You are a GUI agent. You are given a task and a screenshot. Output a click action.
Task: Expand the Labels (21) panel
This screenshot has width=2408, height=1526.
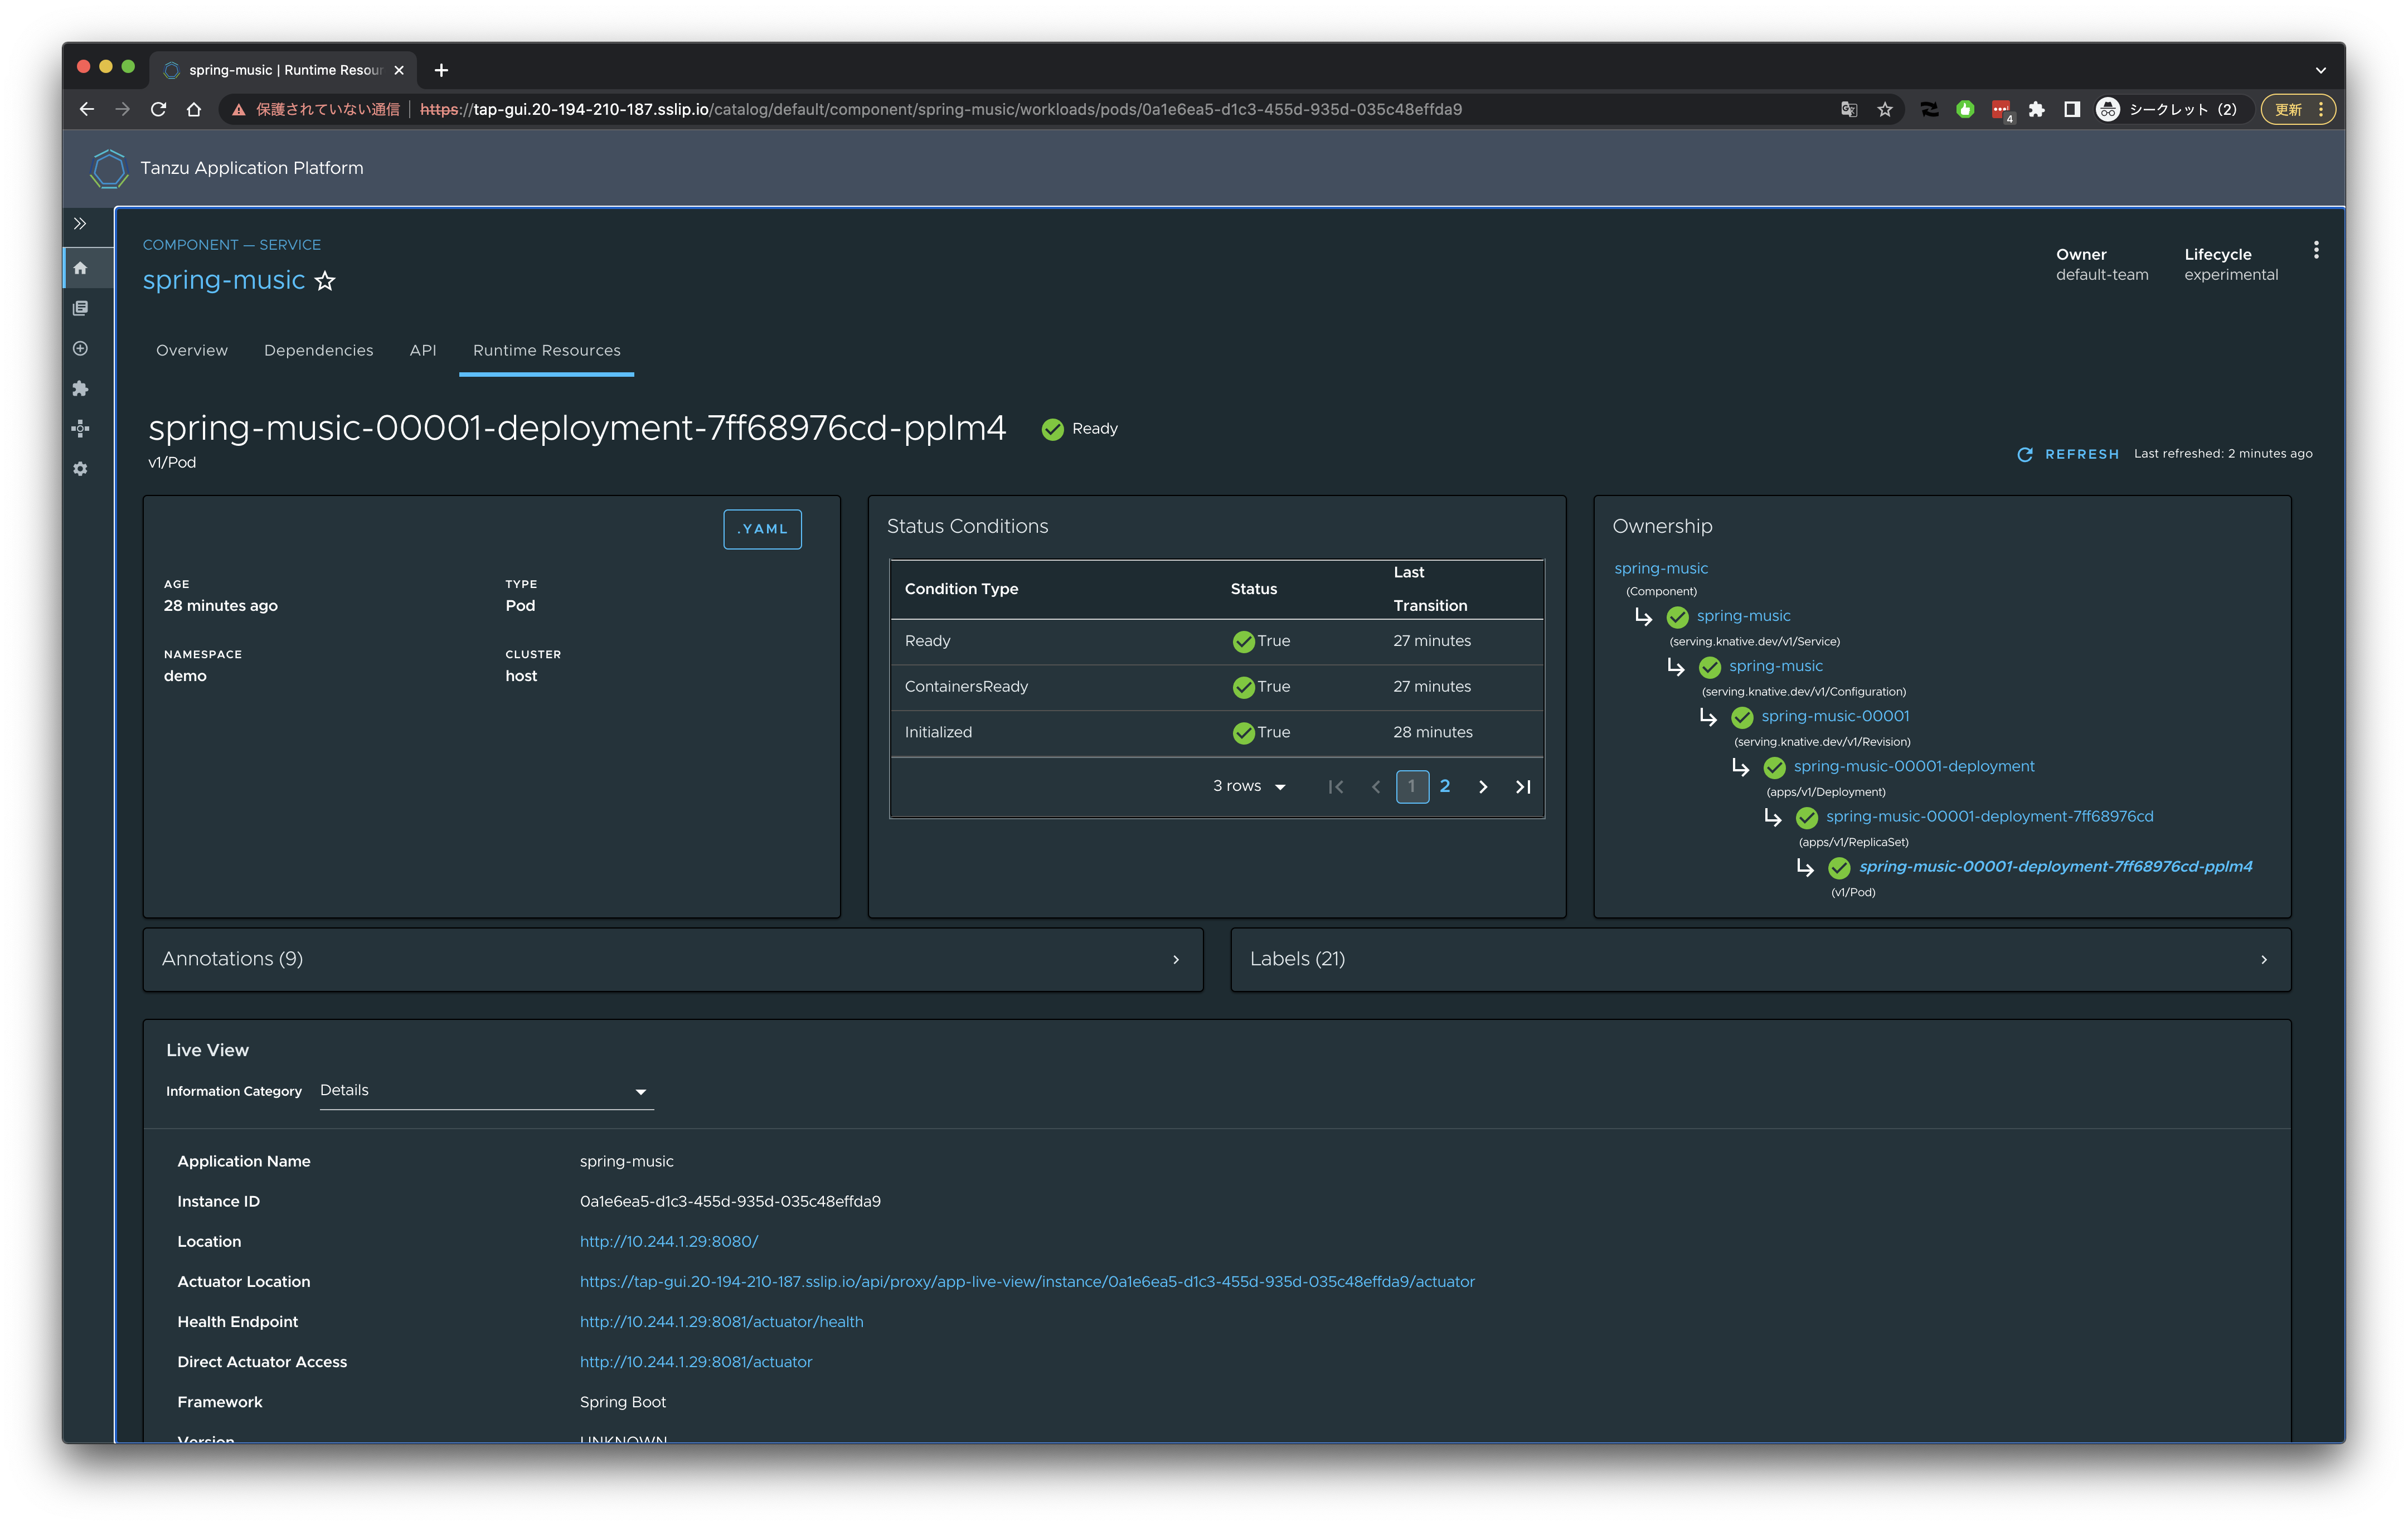point(1760,960)
